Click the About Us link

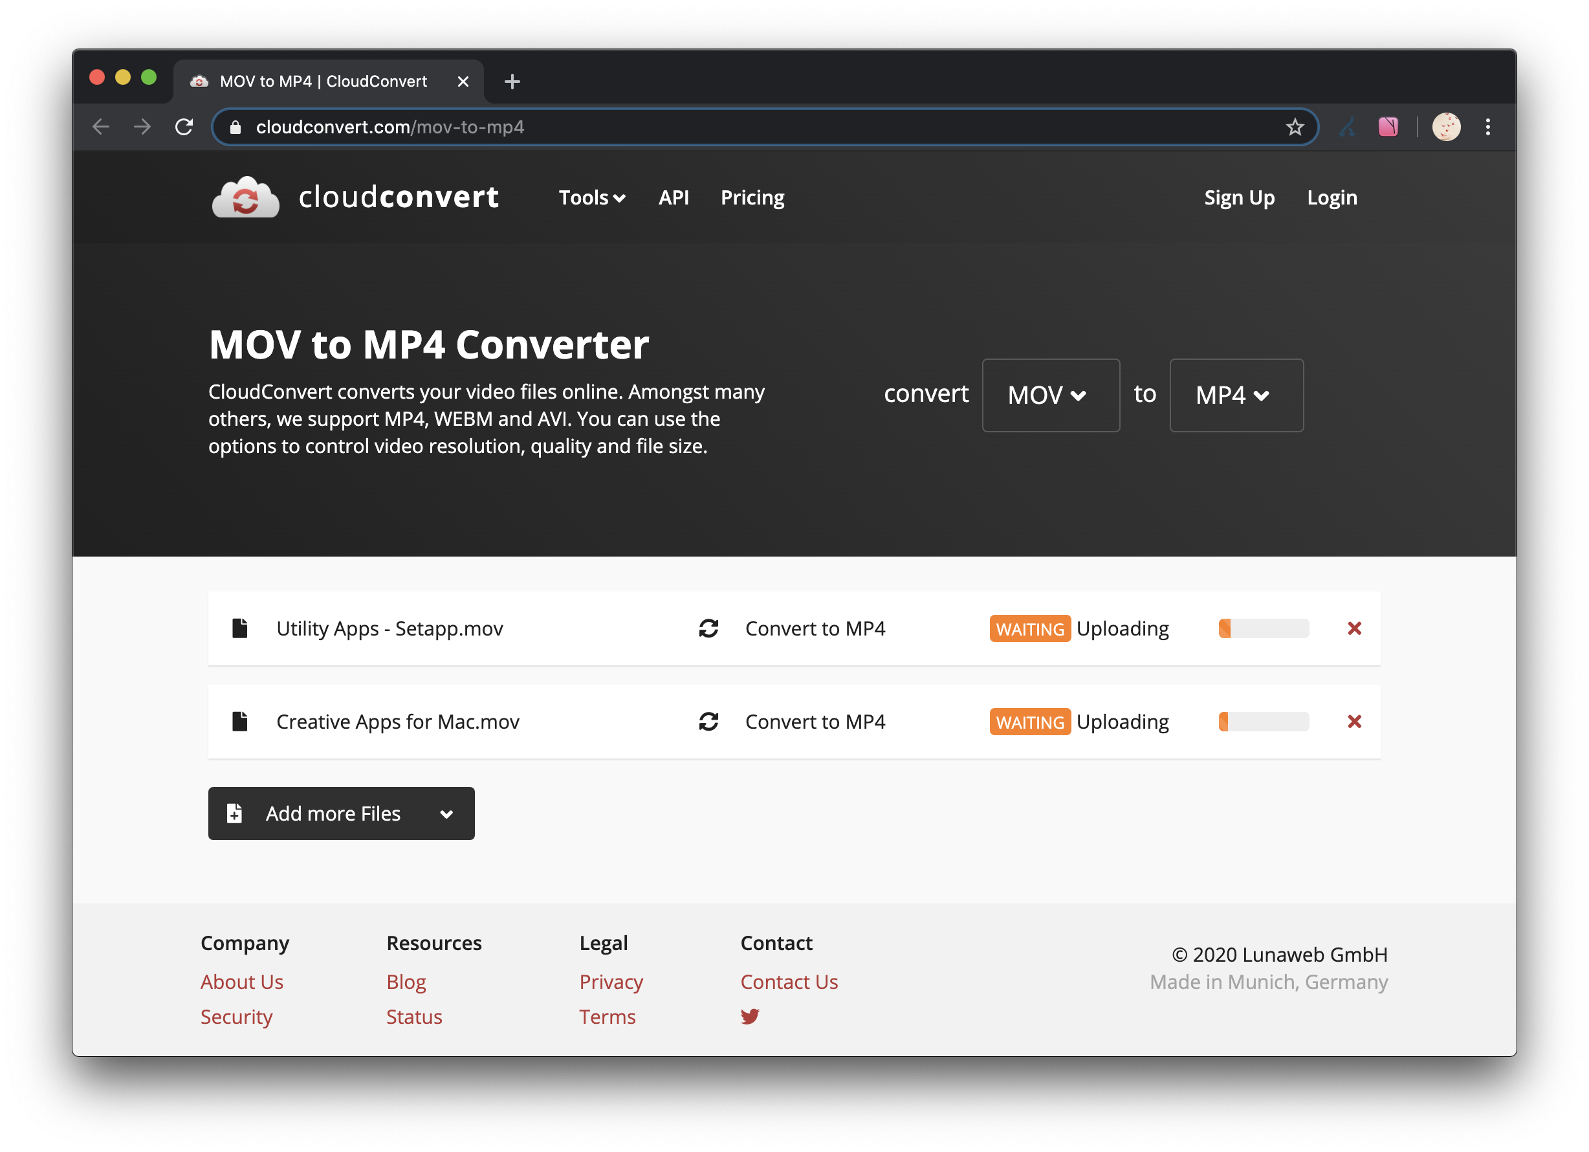click(242, 982)
